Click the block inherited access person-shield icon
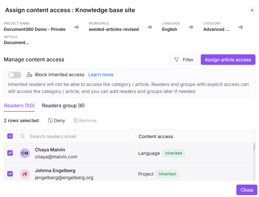The image size is (259, 197). [29, 75]
